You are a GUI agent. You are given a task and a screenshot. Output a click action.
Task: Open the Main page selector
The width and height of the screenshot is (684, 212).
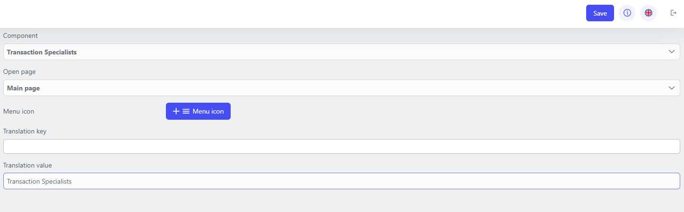coord(331,88)
